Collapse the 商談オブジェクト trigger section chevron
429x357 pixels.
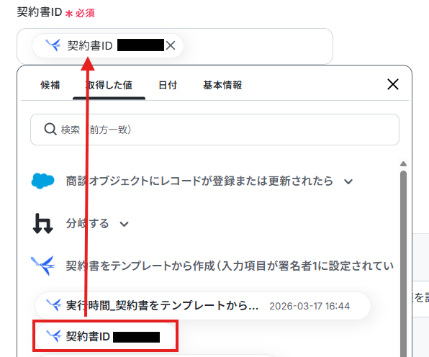[x=348, y=181]
